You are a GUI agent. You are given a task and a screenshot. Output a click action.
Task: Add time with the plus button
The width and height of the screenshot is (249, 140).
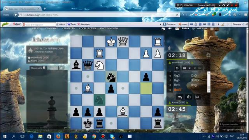tap(209, 55)
